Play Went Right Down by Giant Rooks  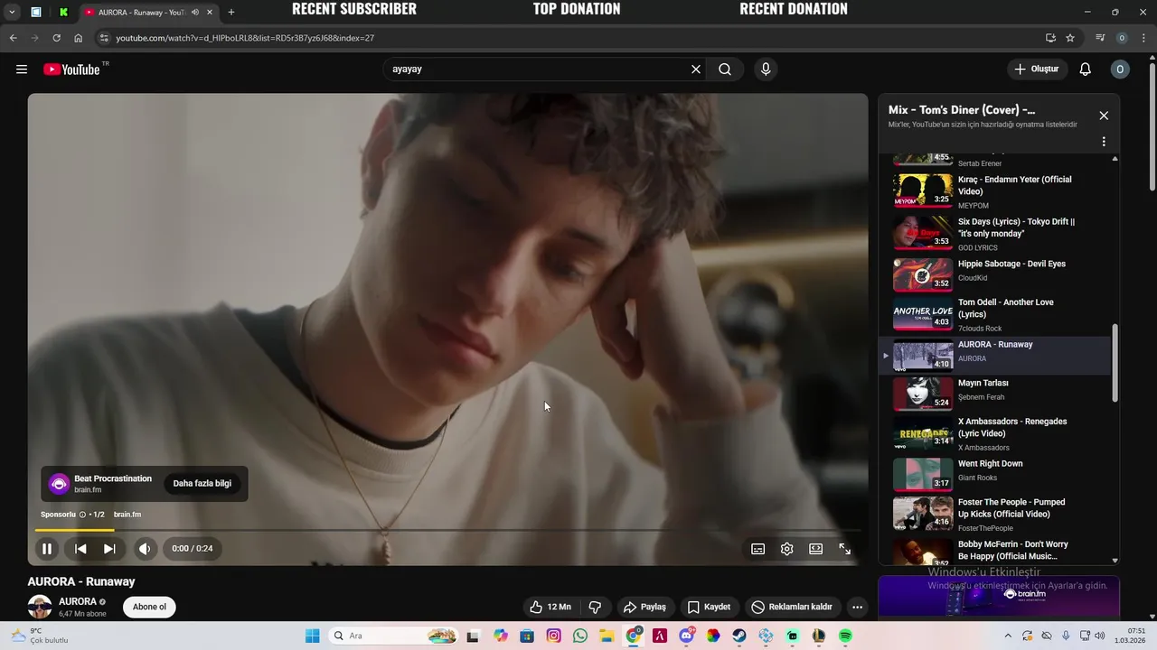click(994, 474)
